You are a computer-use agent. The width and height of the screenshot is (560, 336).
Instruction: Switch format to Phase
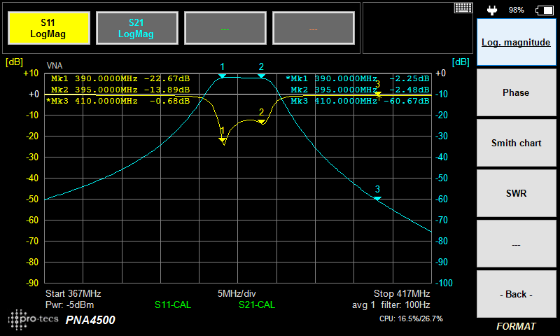coord(516,93)
